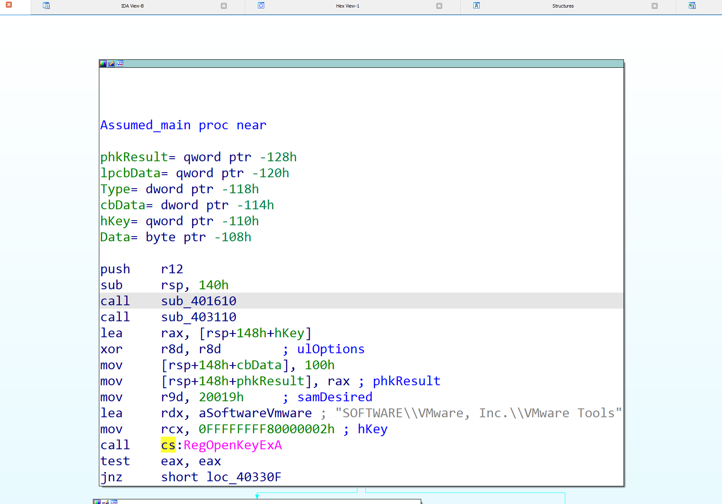The height and width of the screenshot is (504, 722).
Task: Click the Hex View-1 tab icon
Action: click(261, 5)
